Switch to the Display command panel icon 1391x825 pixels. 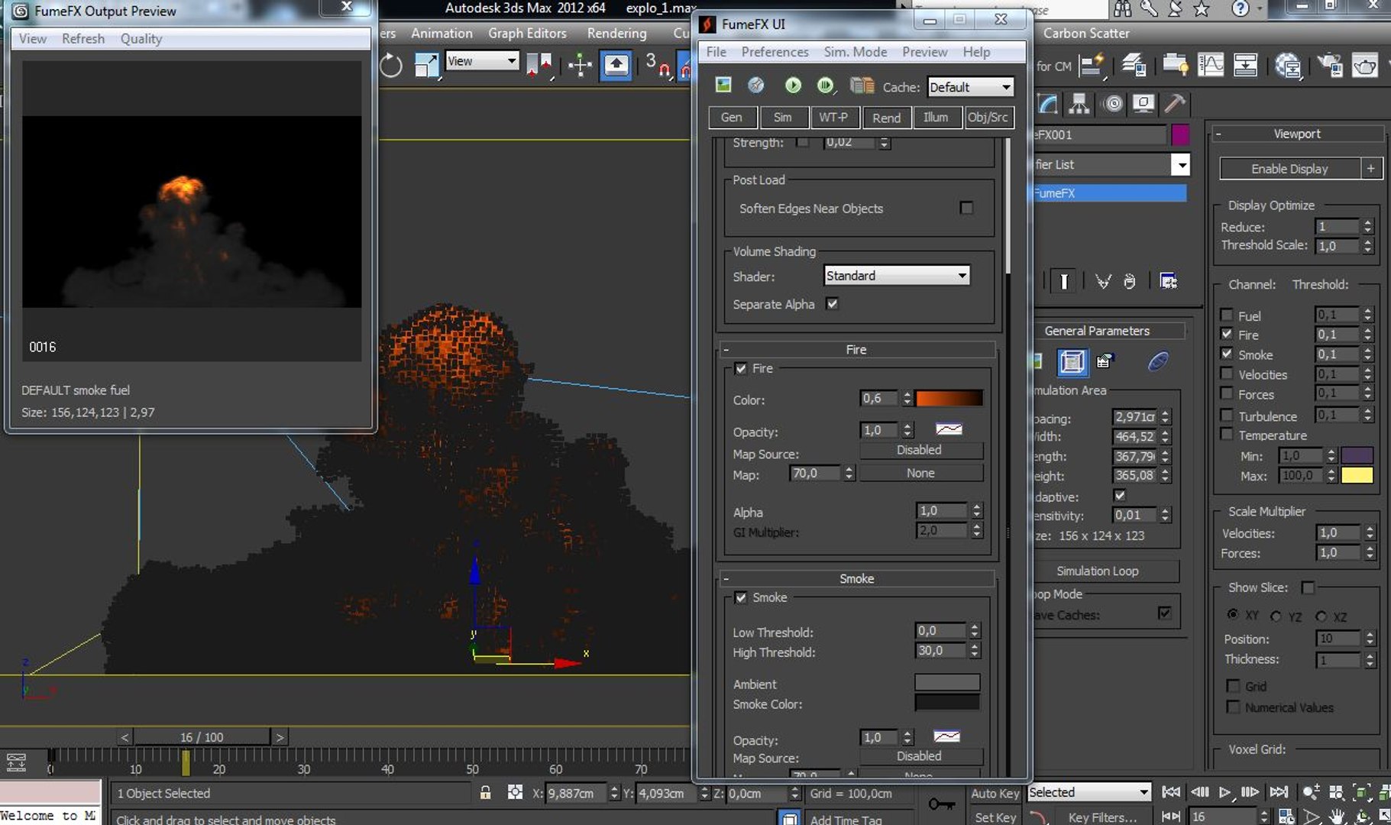point(1143,103)
